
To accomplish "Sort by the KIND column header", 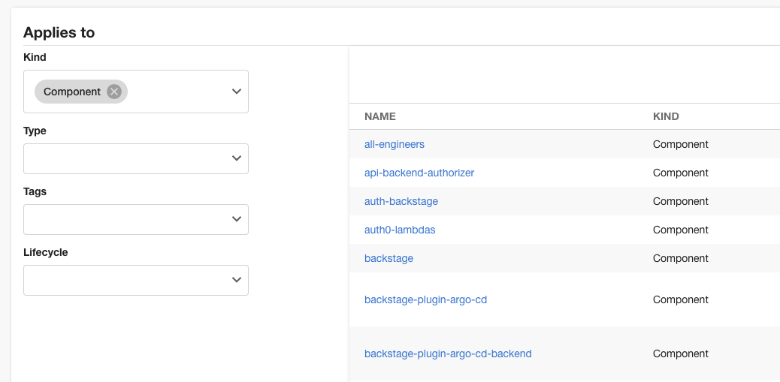I will (x=666, y=116).
